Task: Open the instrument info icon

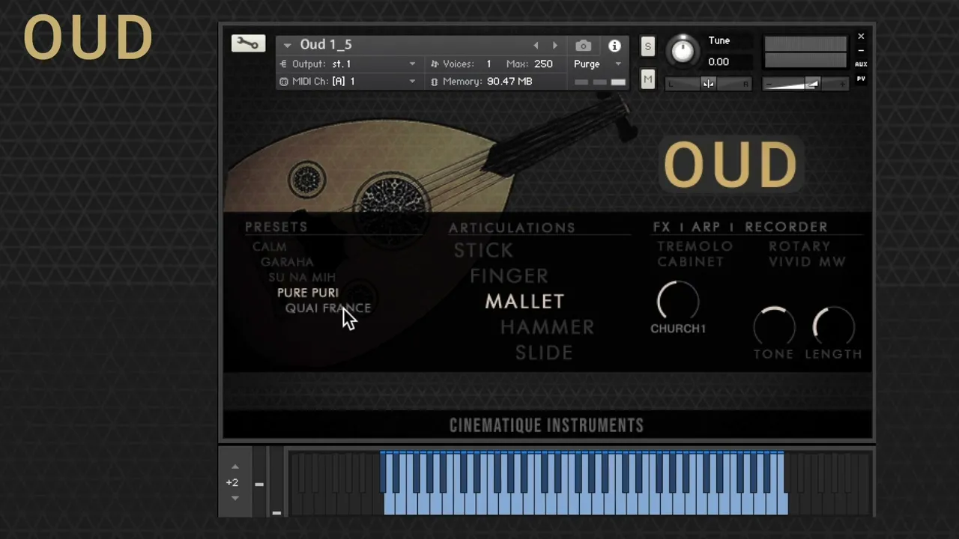Action: click(x=614, y=46)
